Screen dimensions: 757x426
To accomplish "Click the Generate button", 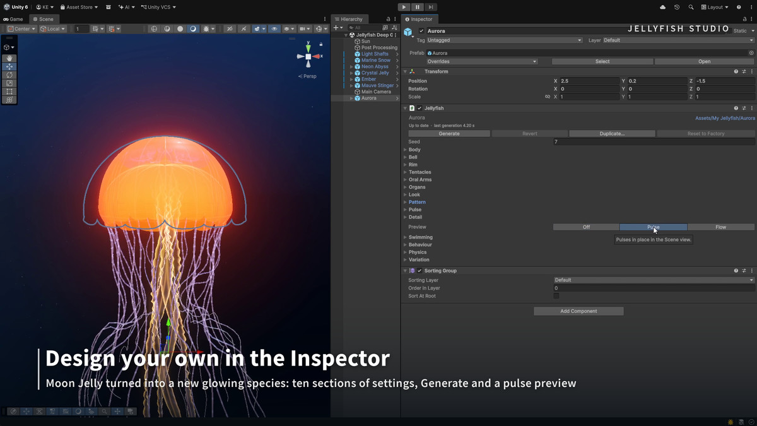I will coord(449,134).
